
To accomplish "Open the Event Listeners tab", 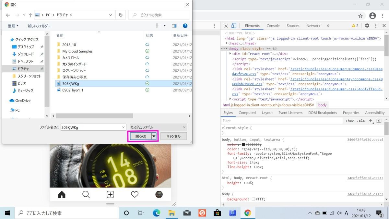I will pos(290,113).
